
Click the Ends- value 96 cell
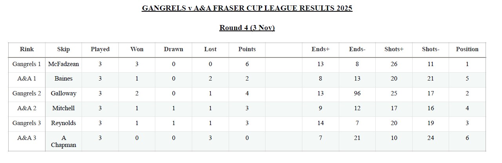(x=357, y=93)
